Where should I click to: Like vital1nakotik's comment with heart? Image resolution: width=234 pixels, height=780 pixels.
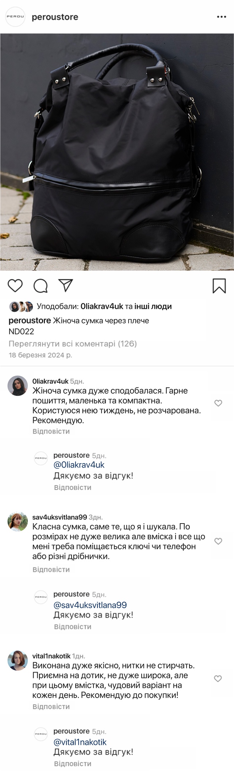[x=218, y=679]
